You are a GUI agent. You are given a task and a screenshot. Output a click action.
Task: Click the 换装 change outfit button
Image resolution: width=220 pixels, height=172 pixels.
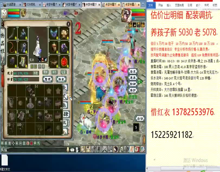tap(61, 79)
